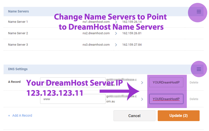This screenshot has height=131, width=209.
Task: Click the A Record label
Action: pyautogui.click(x=14, y=82)
